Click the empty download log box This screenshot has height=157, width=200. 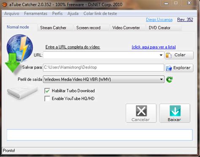click(x=100, y=135)
